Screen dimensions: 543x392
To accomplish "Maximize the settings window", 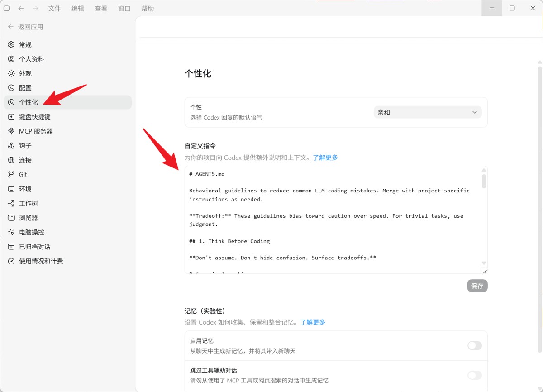I will [x=512, y=8].
